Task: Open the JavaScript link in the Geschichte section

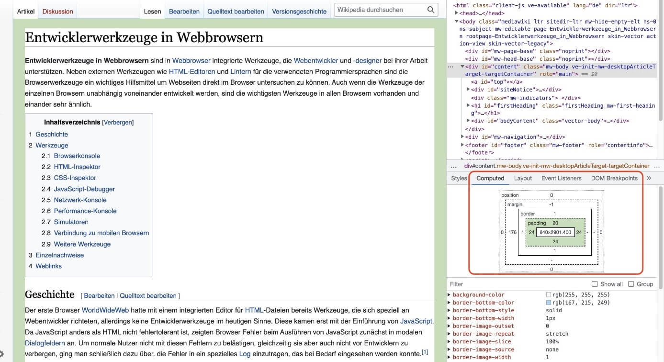Action: point(416,321)
